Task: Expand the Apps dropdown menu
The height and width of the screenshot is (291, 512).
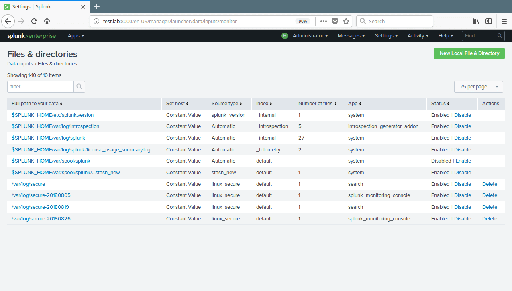Action: point(76,36)
